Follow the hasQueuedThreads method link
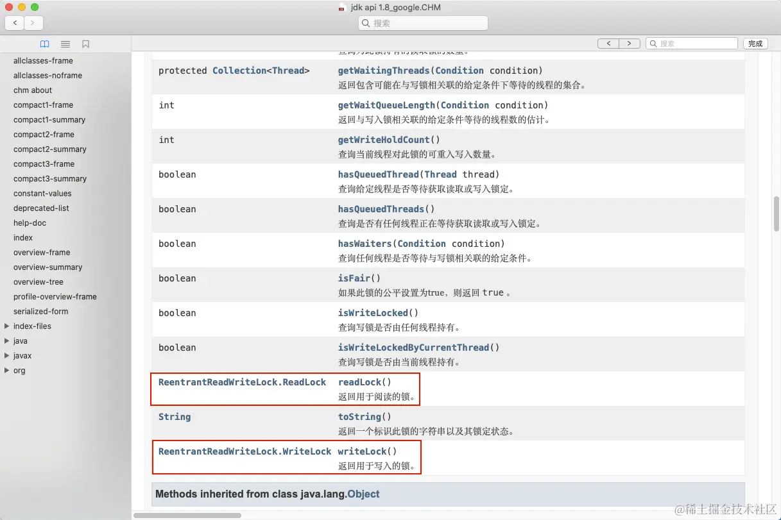Viewport: 781px width, 520px height. [381, 209]
